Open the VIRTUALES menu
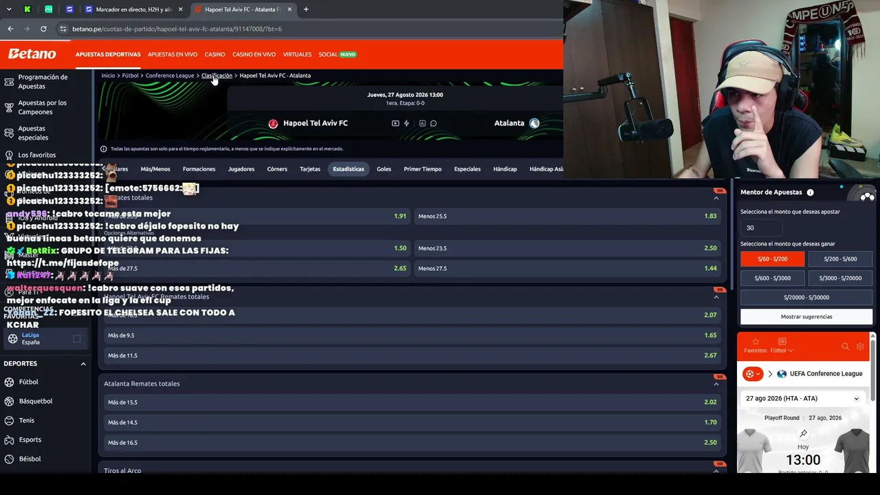 [x=297, y=54]
